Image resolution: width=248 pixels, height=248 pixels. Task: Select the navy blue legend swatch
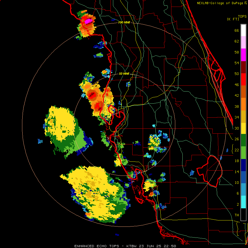point(243,165)
